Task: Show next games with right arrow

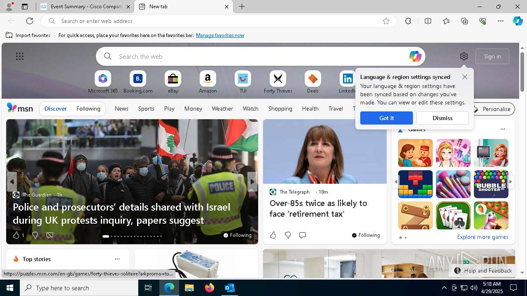Action: (x=511, y=181)
